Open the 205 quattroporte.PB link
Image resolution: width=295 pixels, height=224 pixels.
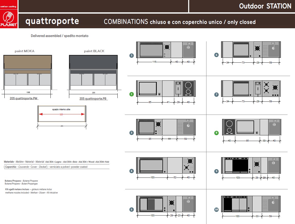pyautogui.click(x=93, y=98)
